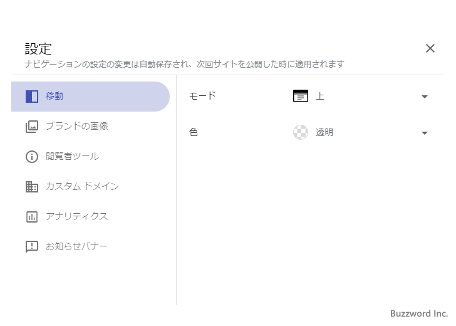Screen dimensions: 456x326
Task: Click the 設定 dialog heading
Action: 38,48
